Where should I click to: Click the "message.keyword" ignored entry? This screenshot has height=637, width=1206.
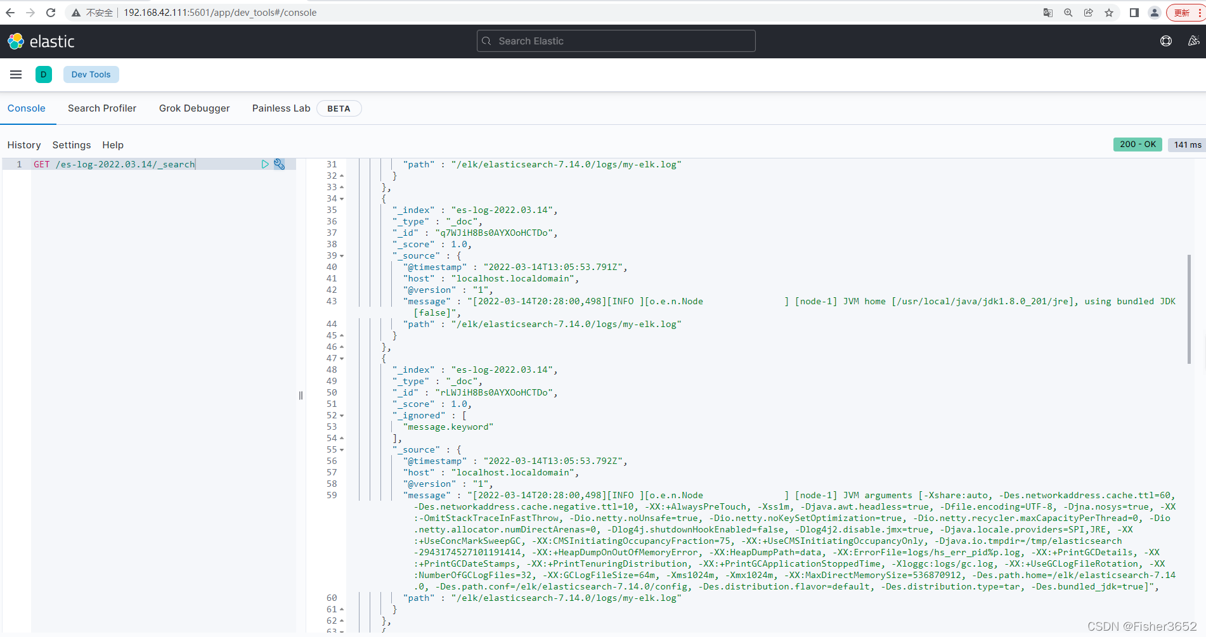(448, 427)
